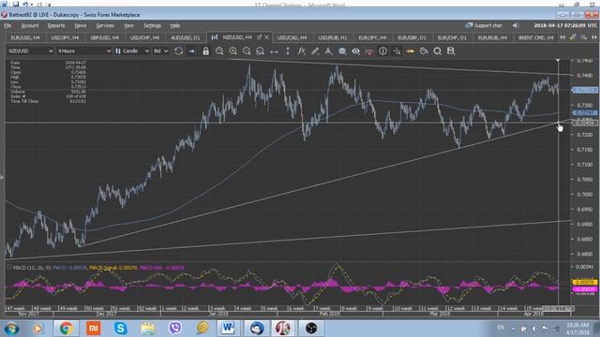Open the Help menu
This screenshot has height=337, width=600.
coord(175,25)
